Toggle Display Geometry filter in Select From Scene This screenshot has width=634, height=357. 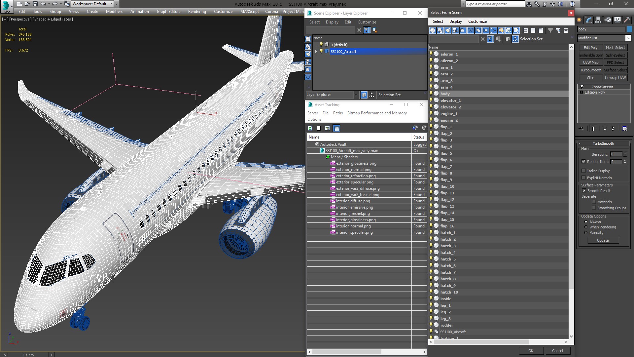pos(433,30)
